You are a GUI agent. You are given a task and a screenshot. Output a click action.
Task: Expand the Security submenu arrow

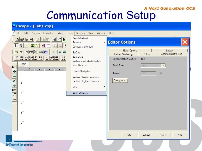104,42
